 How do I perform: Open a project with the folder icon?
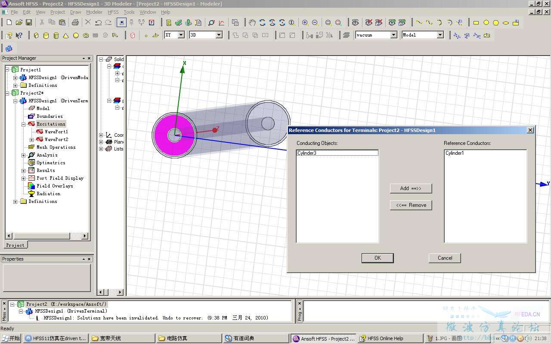coord(19,22)
